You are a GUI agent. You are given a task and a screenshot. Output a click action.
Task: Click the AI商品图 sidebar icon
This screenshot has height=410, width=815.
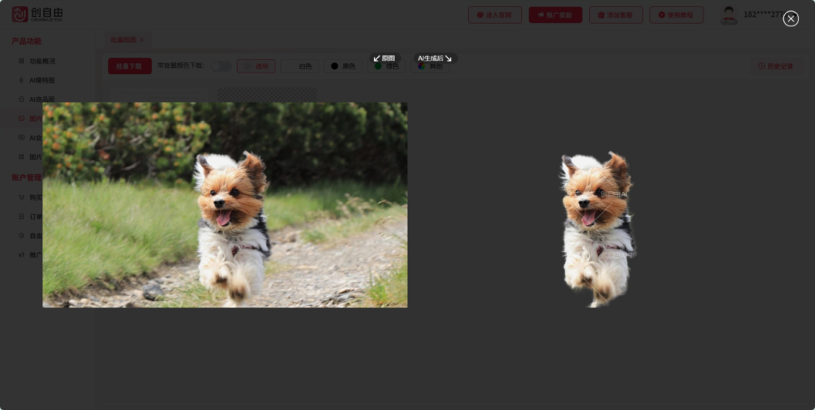(21, 100)
